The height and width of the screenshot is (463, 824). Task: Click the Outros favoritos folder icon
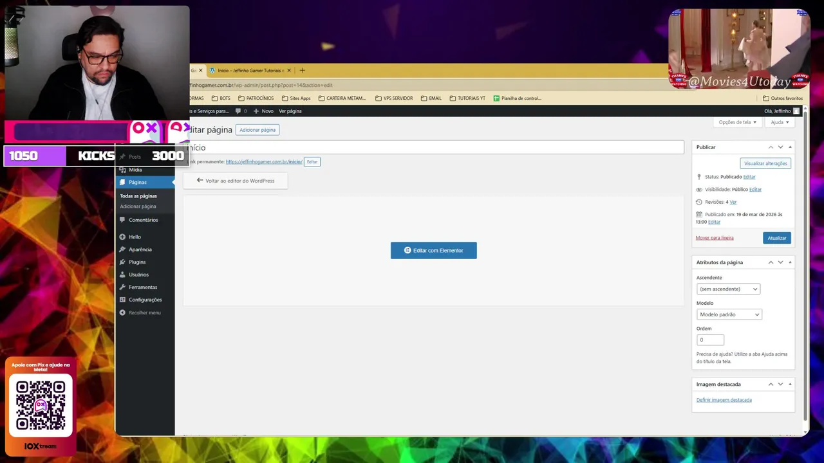766,98
